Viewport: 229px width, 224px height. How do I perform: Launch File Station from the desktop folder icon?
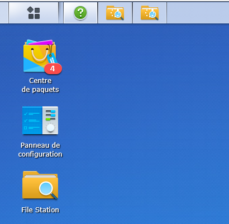click(x=40, y=185)
